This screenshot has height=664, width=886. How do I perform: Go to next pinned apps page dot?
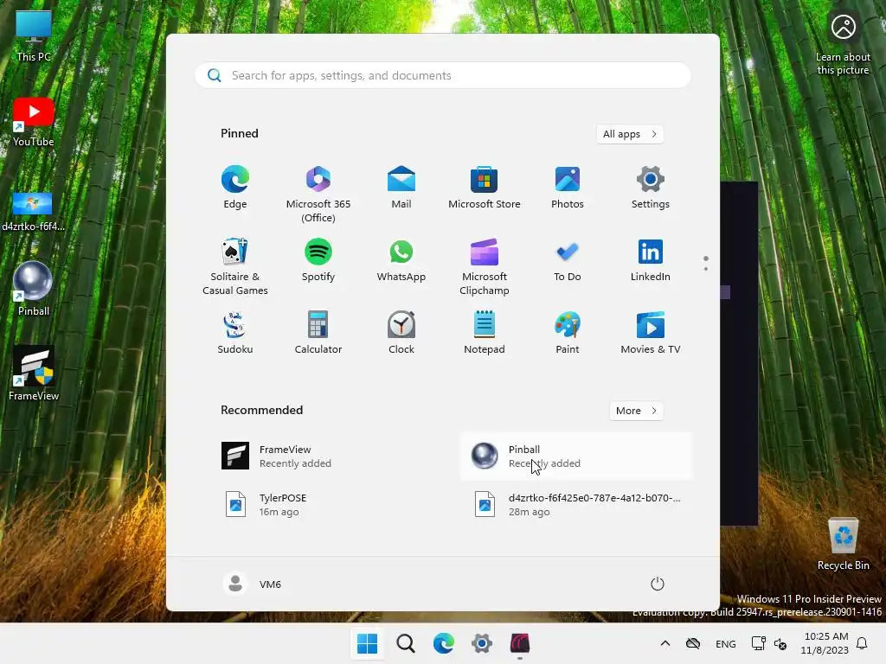[706, 269]
